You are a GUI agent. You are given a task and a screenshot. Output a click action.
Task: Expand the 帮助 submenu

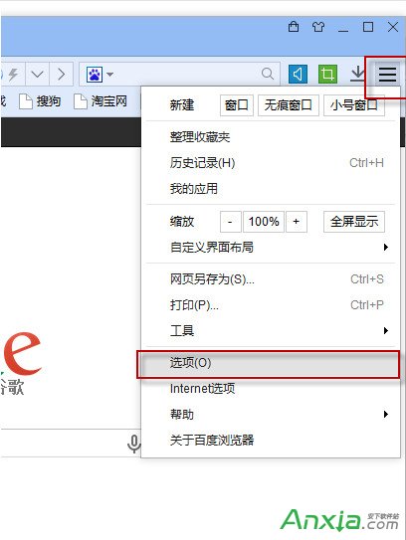pos(271,414)
